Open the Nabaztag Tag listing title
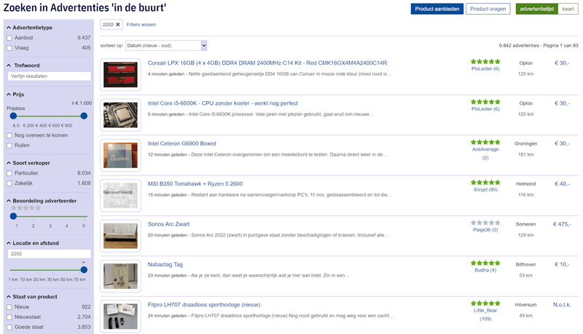 point(165,265)
